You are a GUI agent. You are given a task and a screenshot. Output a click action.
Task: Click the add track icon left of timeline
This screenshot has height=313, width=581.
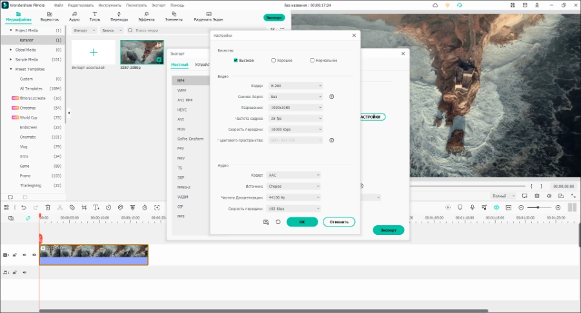[x=11, y=218]
